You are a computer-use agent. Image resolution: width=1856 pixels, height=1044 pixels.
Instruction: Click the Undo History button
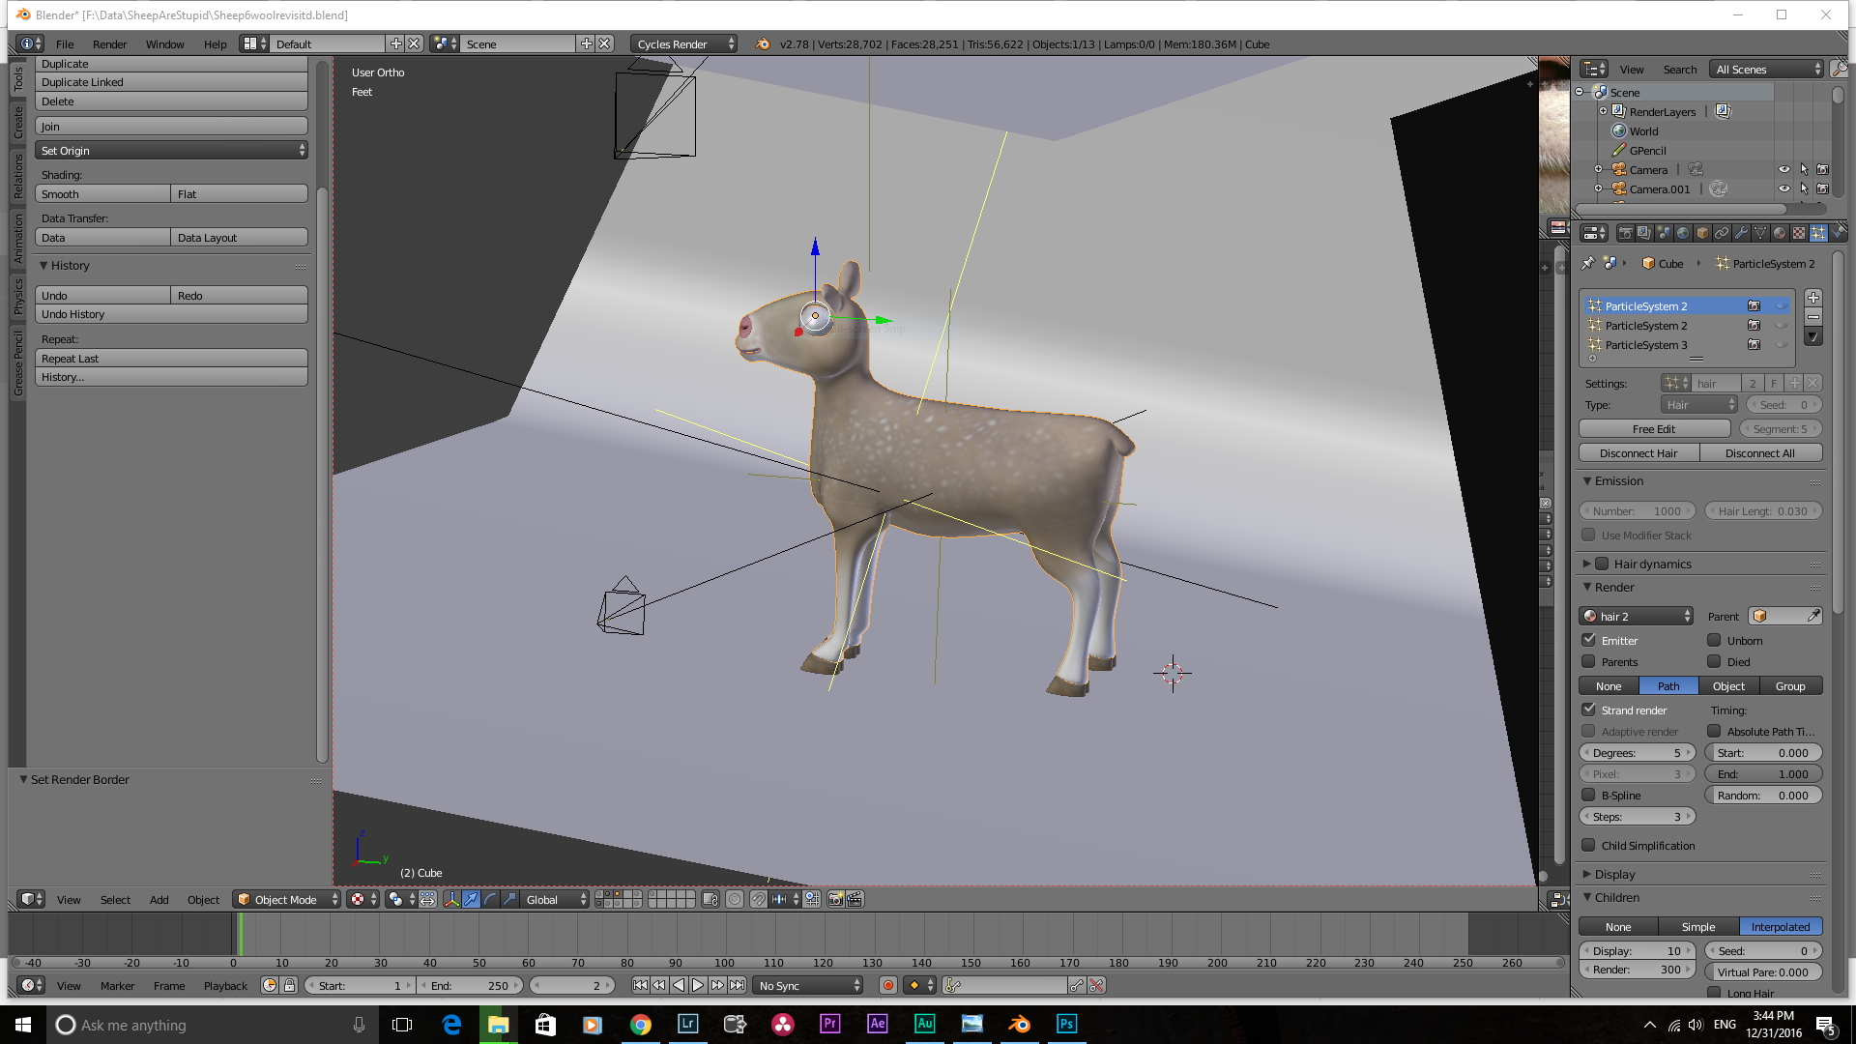172,314
